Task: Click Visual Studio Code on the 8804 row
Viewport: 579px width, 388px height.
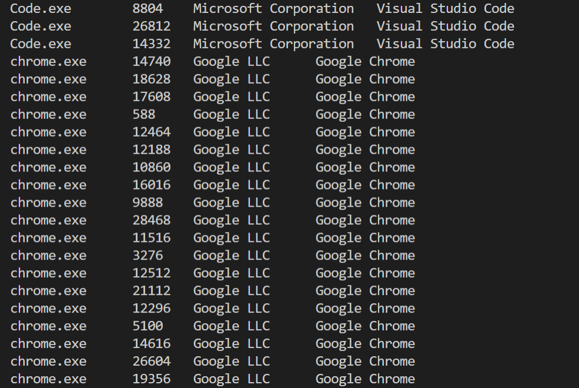Action: pyautogui.click(x=445, y=9)
